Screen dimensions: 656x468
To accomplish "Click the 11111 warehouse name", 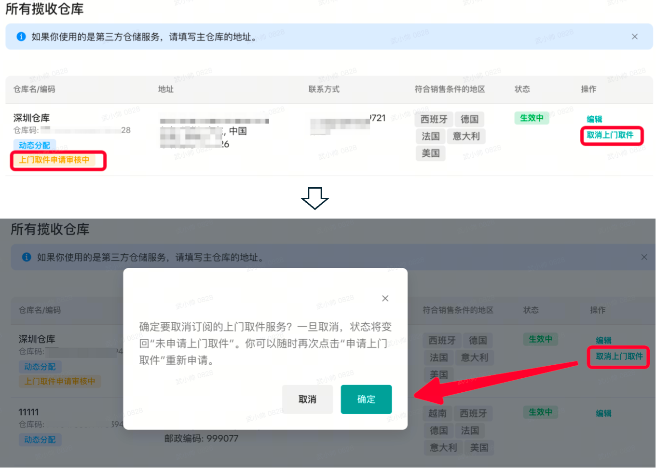I will tap(28, 412).
